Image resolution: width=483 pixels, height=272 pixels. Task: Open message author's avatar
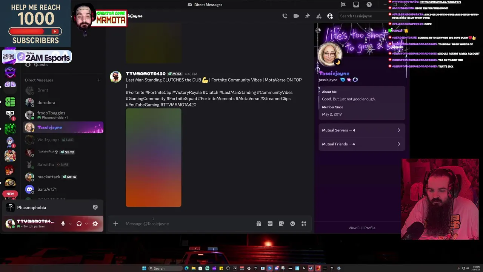[x=115, y=77]
